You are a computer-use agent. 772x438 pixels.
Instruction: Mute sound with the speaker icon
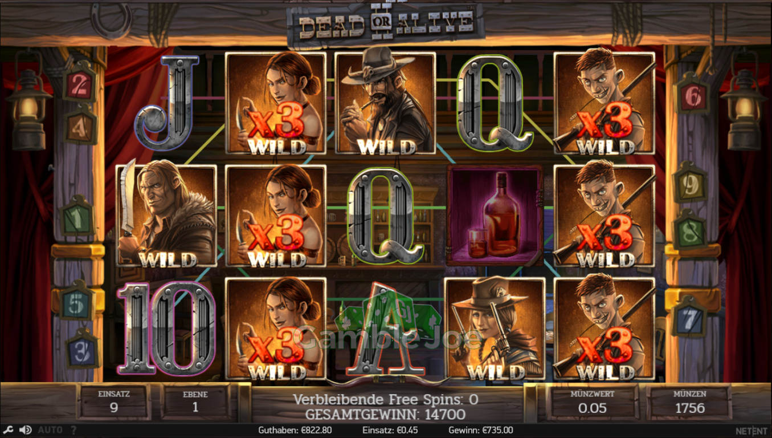pyautogui.click(x=26, y=430)
